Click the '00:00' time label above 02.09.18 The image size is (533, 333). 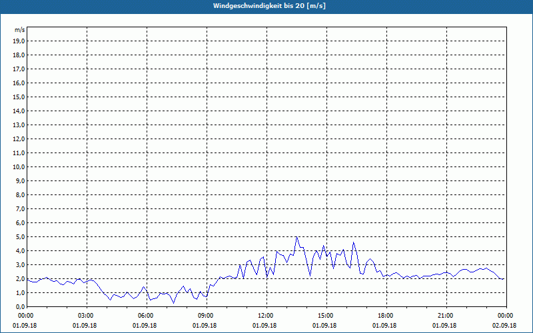click(506, 316)
